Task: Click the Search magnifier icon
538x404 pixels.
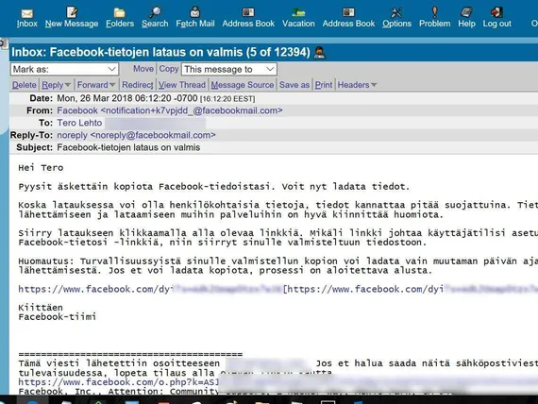Action: [x=155, y=12]
